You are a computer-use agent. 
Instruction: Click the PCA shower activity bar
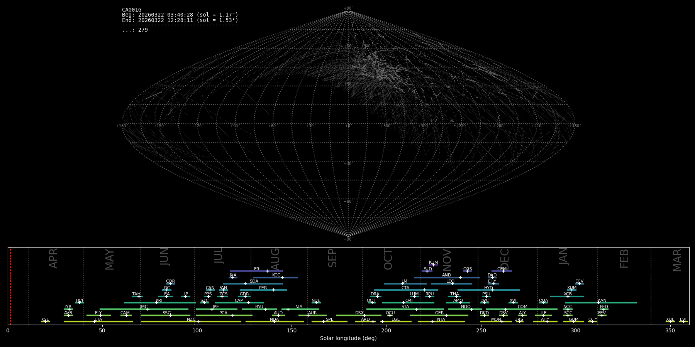pyautogui.click(x=224, y=315)
